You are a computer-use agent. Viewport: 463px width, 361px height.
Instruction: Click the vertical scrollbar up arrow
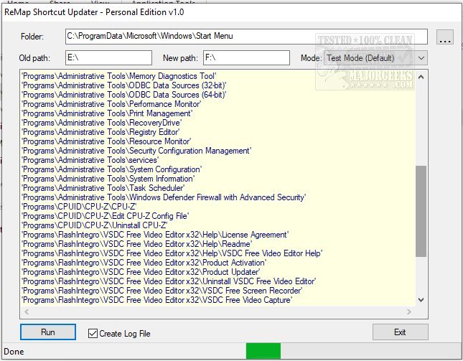tap(421, 77)
